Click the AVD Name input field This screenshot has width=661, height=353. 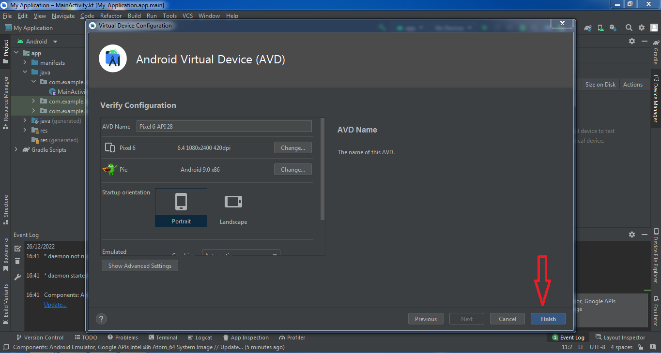coord(224,126)
